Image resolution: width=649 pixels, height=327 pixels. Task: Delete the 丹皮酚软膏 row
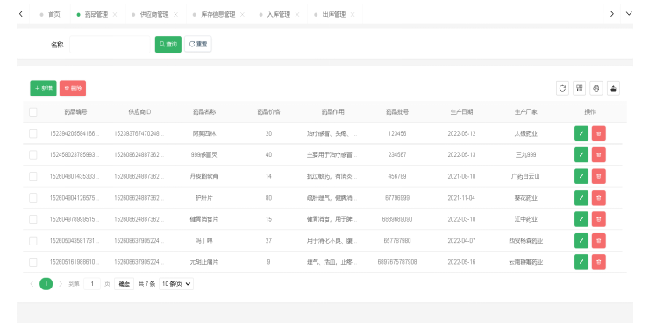[x=598, y=176]
